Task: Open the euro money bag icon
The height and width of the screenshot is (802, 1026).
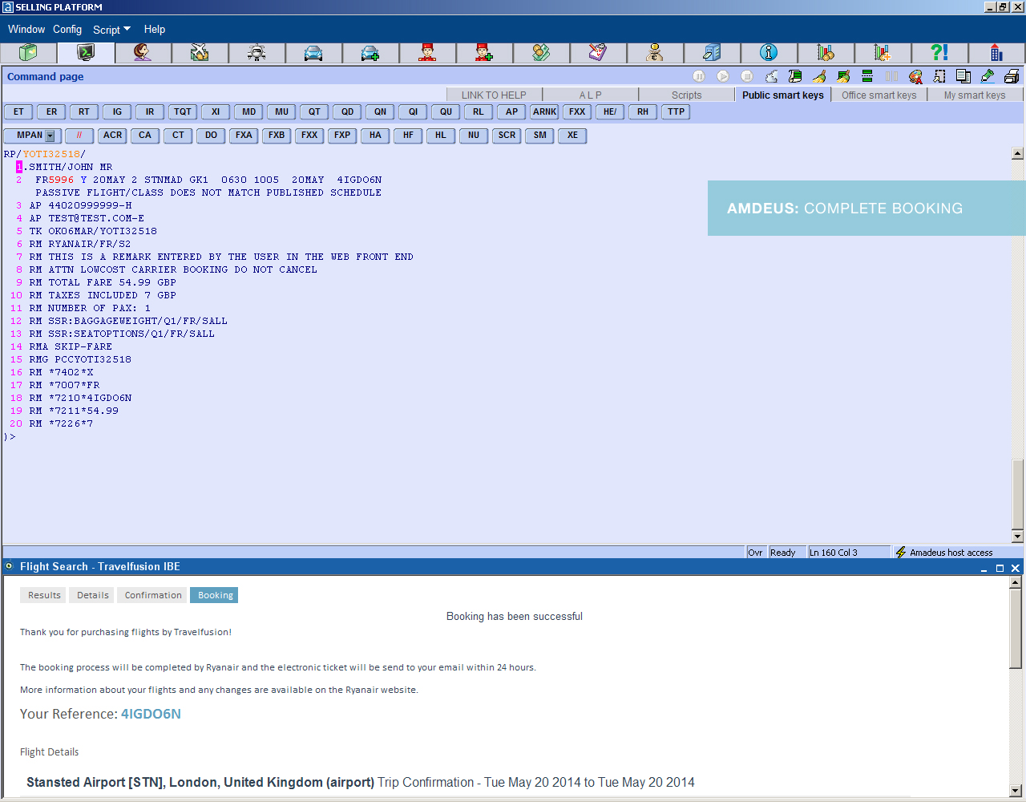Action: click(655, 53)
